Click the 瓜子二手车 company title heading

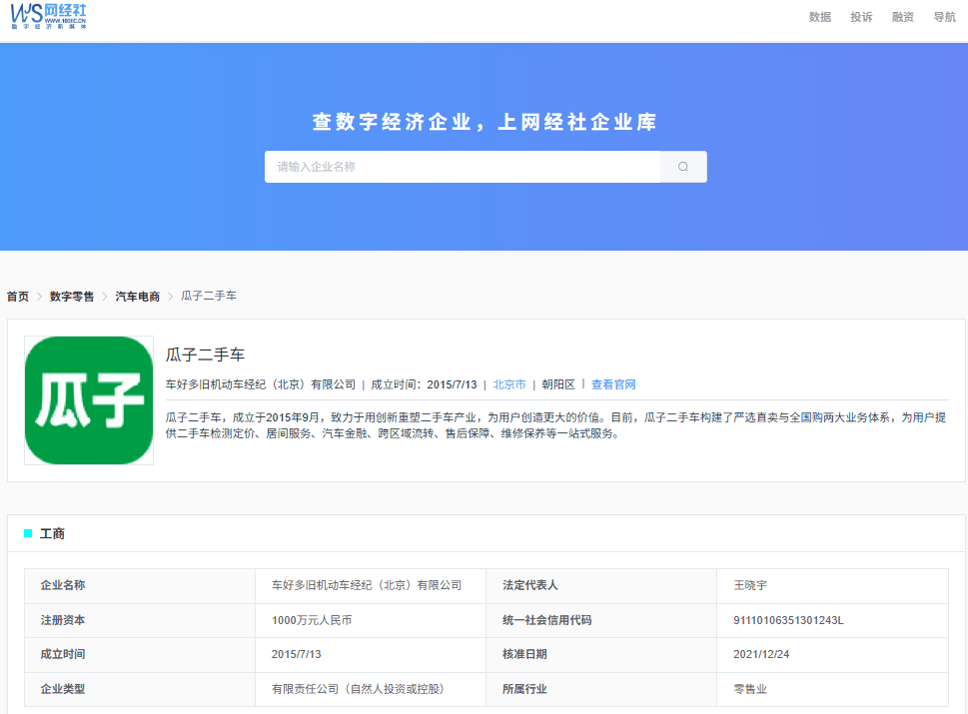click(205, 355)
